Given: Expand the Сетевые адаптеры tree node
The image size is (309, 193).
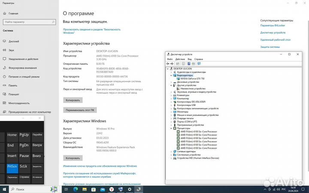Looking at the screenshot, I should 171,151.
